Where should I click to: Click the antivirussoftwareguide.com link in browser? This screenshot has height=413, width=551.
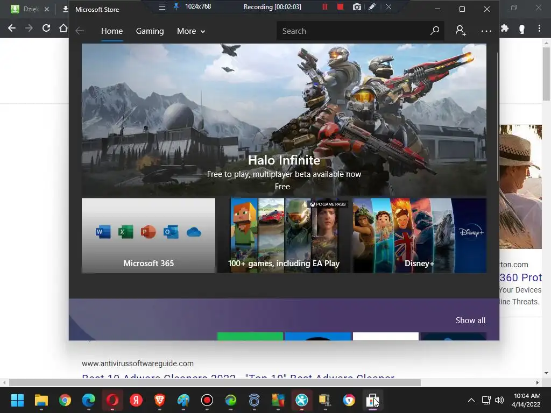pyautogui.click(x=137, y=364)
